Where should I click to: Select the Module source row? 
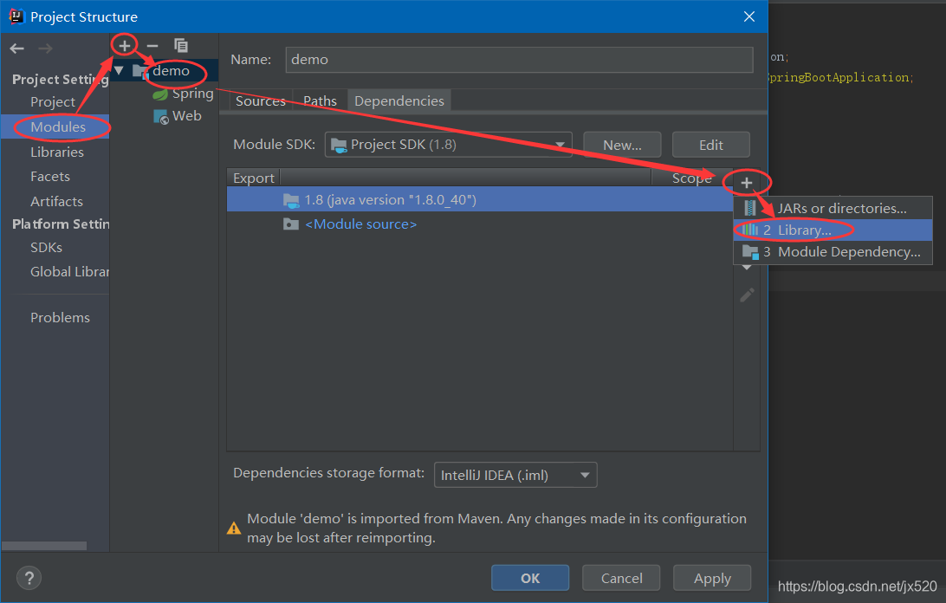pos(480,224)
